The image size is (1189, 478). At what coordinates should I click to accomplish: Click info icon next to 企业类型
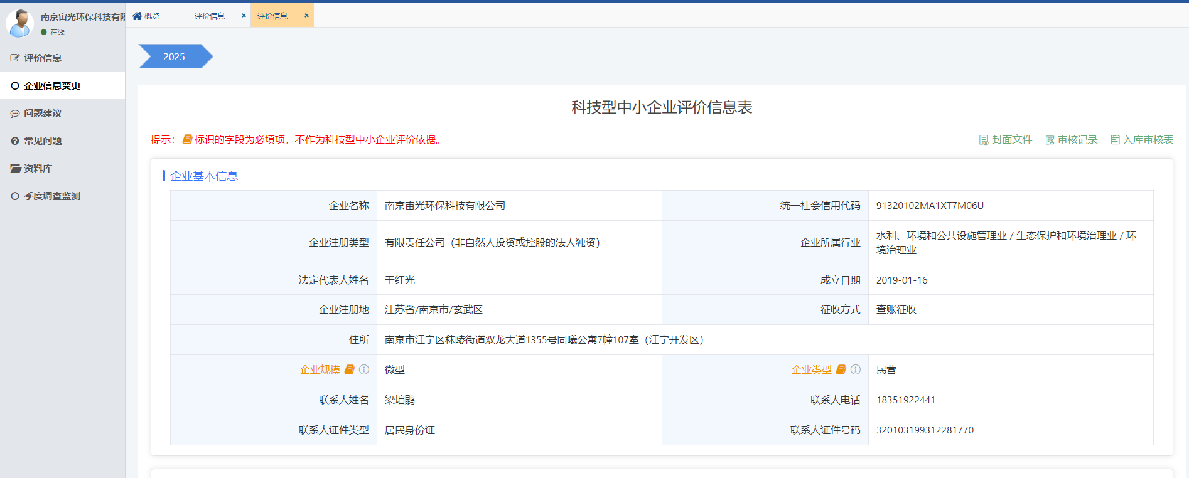tap(856, 369)
